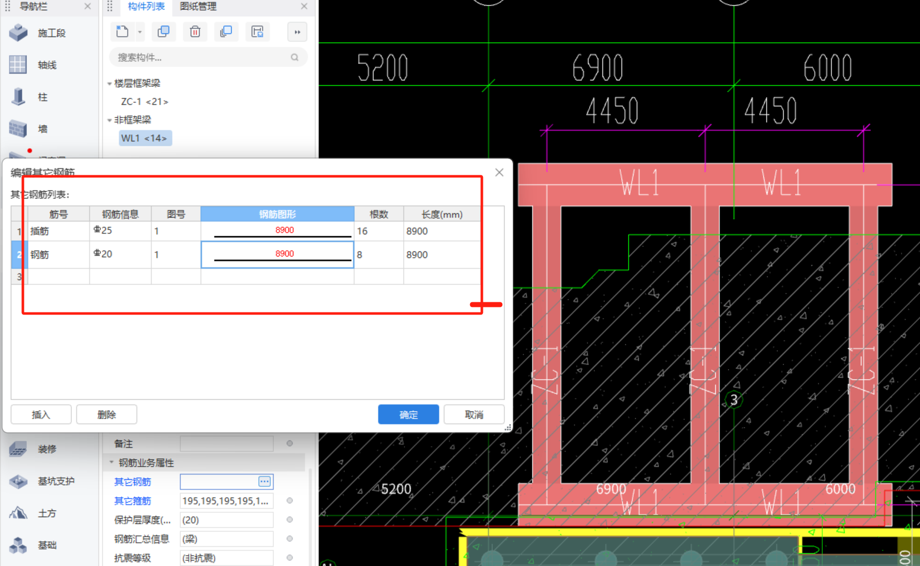Toggle the 其它箍筋 row radio marker
This screenshot has height=566, width=920.
point(290,500)
